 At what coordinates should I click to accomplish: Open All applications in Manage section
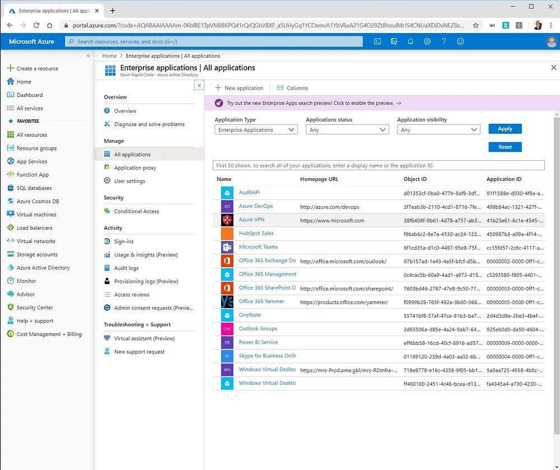coord(149,154)
